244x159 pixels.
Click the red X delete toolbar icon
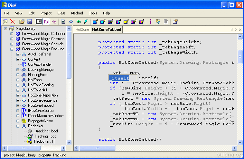tap(13, 22)
